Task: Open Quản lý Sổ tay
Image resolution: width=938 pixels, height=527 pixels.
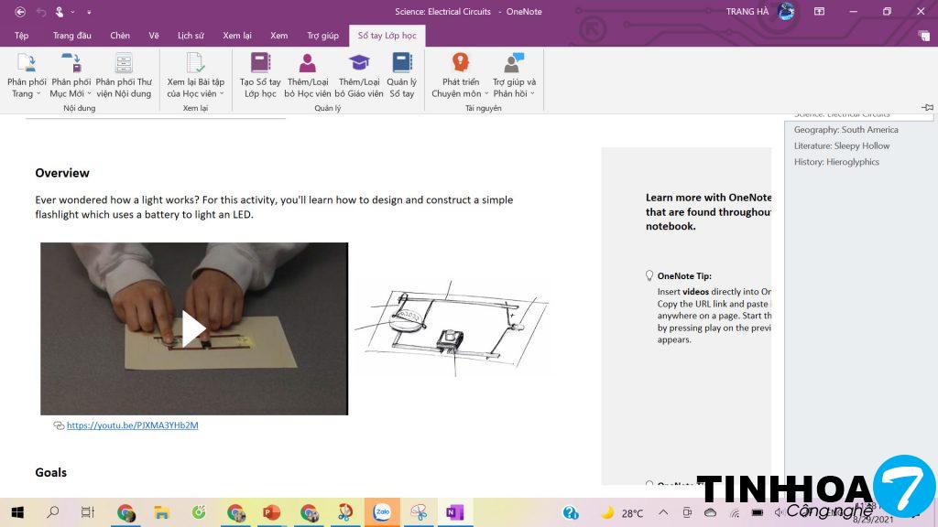Action: (x=401, y=64)
